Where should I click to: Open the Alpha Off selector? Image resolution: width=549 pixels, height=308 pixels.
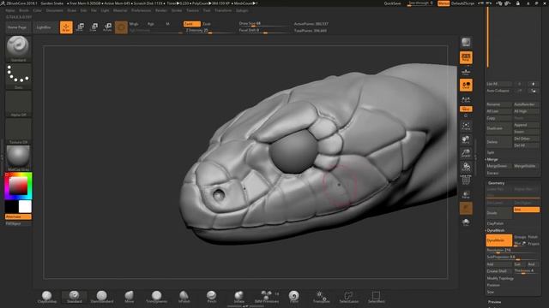[18, 104]
